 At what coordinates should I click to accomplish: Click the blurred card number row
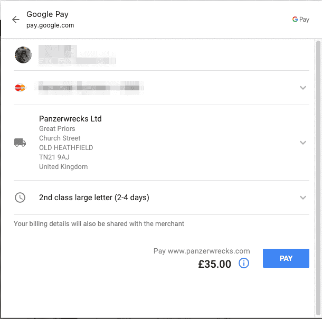(90, 88)
